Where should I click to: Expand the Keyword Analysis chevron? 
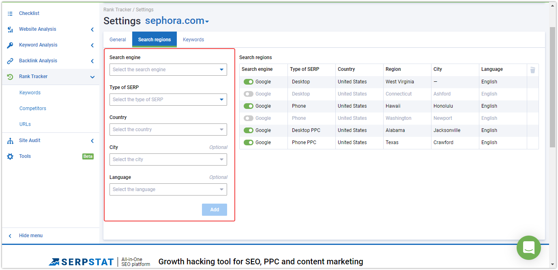(x=92, y=45)
